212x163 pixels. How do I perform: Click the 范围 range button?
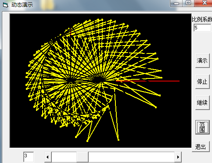[x=202, y=127]
